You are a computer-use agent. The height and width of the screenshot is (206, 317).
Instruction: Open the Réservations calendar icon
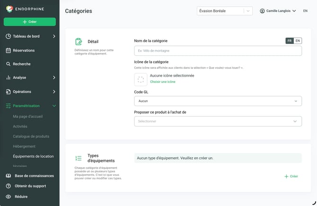[9, 50]
